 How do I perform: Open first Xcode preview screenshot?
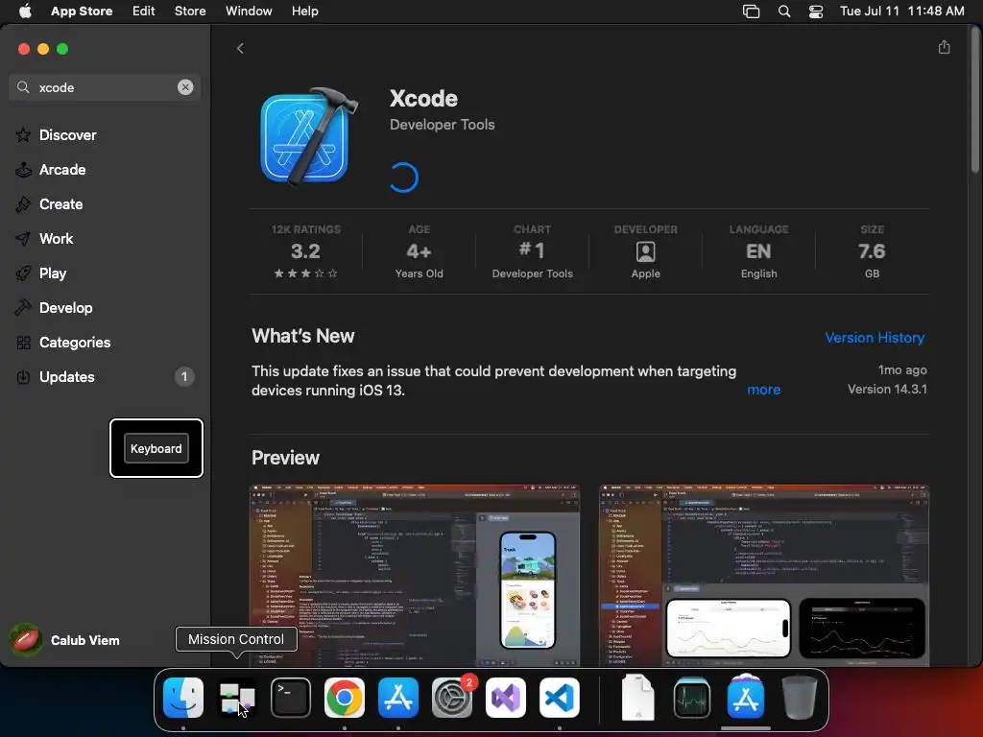(415, 576)
